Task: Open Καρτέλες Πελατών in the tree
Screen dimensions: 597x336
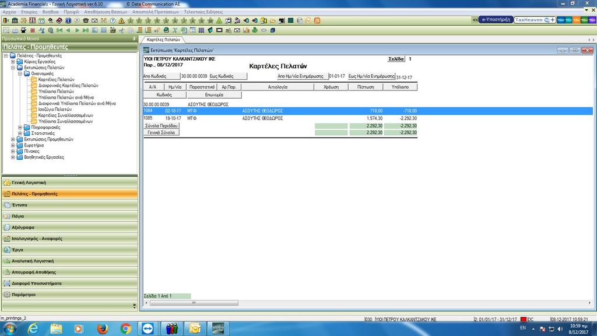Action: [56, 79]
